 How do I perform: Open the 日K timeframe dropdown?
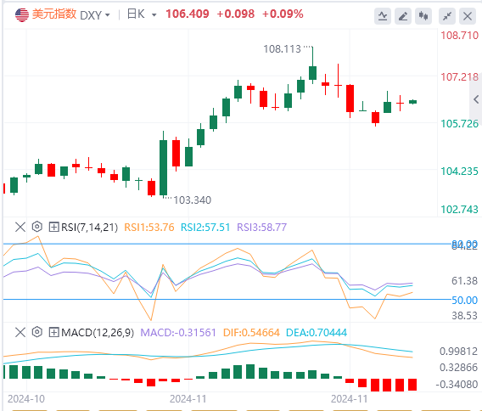(x=142, y=14)
